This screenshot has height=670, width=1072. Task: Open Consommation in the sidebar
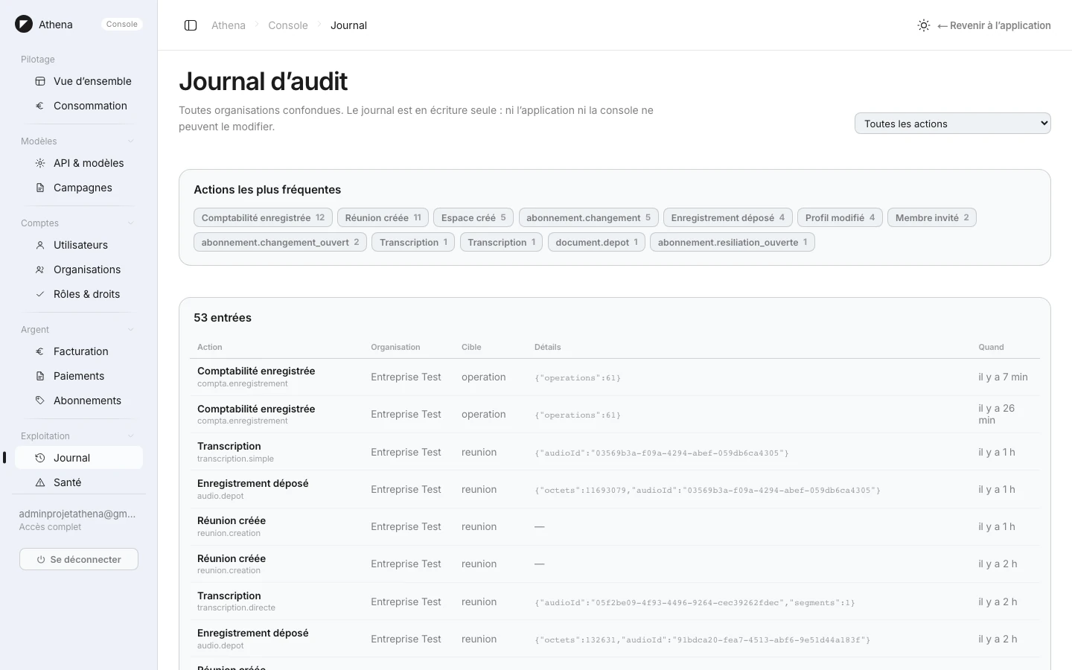(x=79, y=106)
